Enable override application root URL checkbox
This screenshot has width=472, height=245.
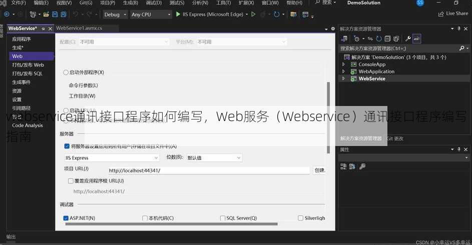pos(71,180)
